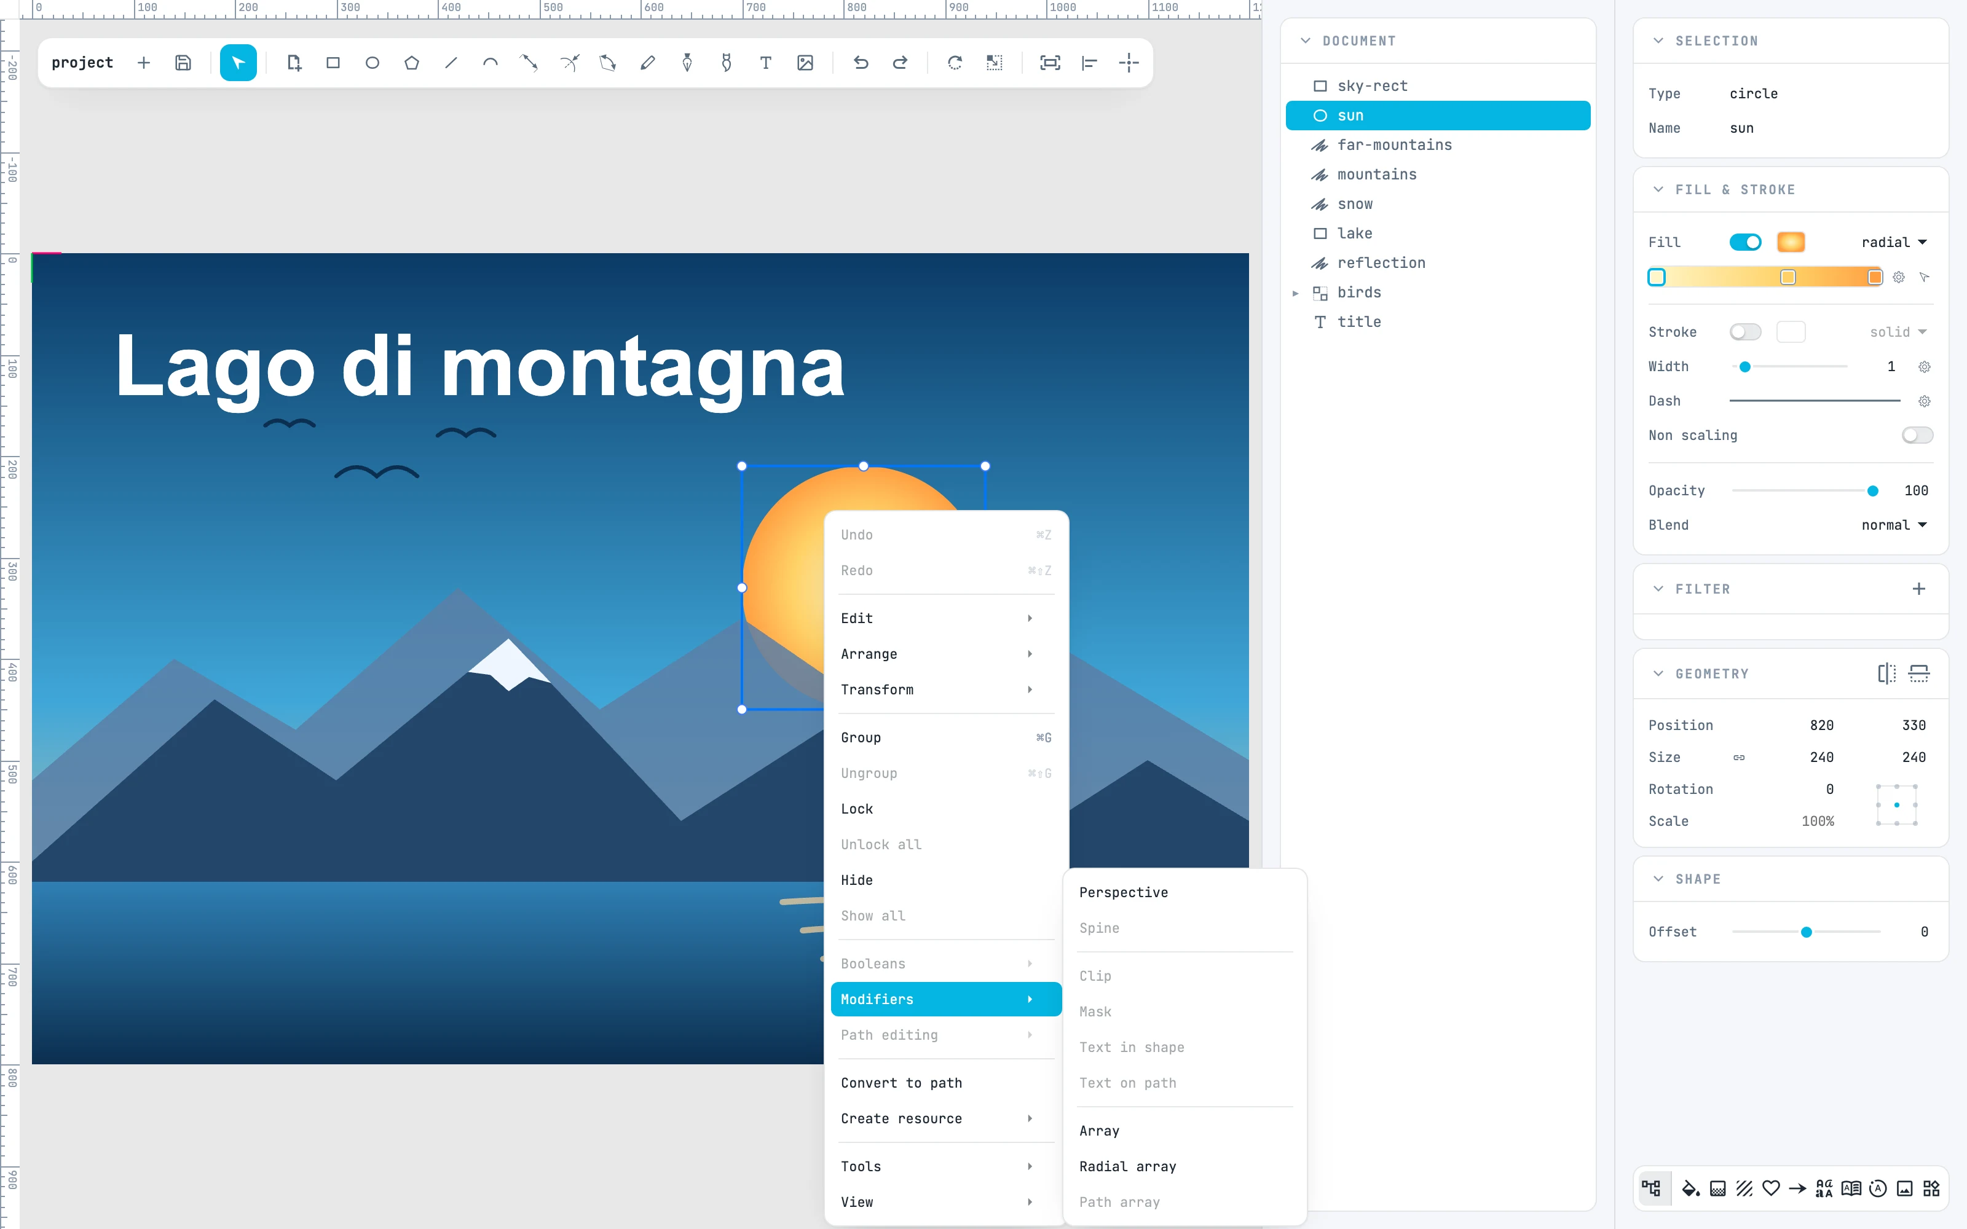Screen dimensions: 1967x1229
Task: Click the plus icon next to project
Action: (144, 63)
